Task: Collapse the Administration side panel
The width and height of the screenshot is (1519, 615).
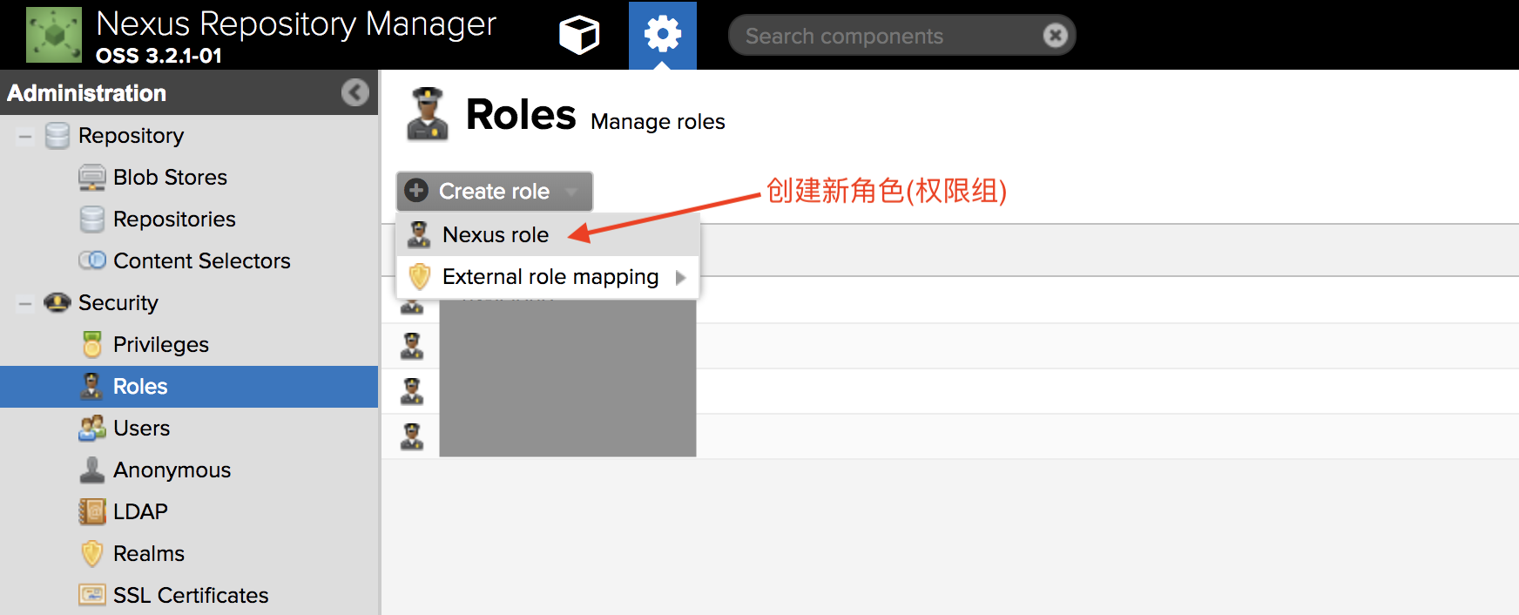Action: pos(355,92)
